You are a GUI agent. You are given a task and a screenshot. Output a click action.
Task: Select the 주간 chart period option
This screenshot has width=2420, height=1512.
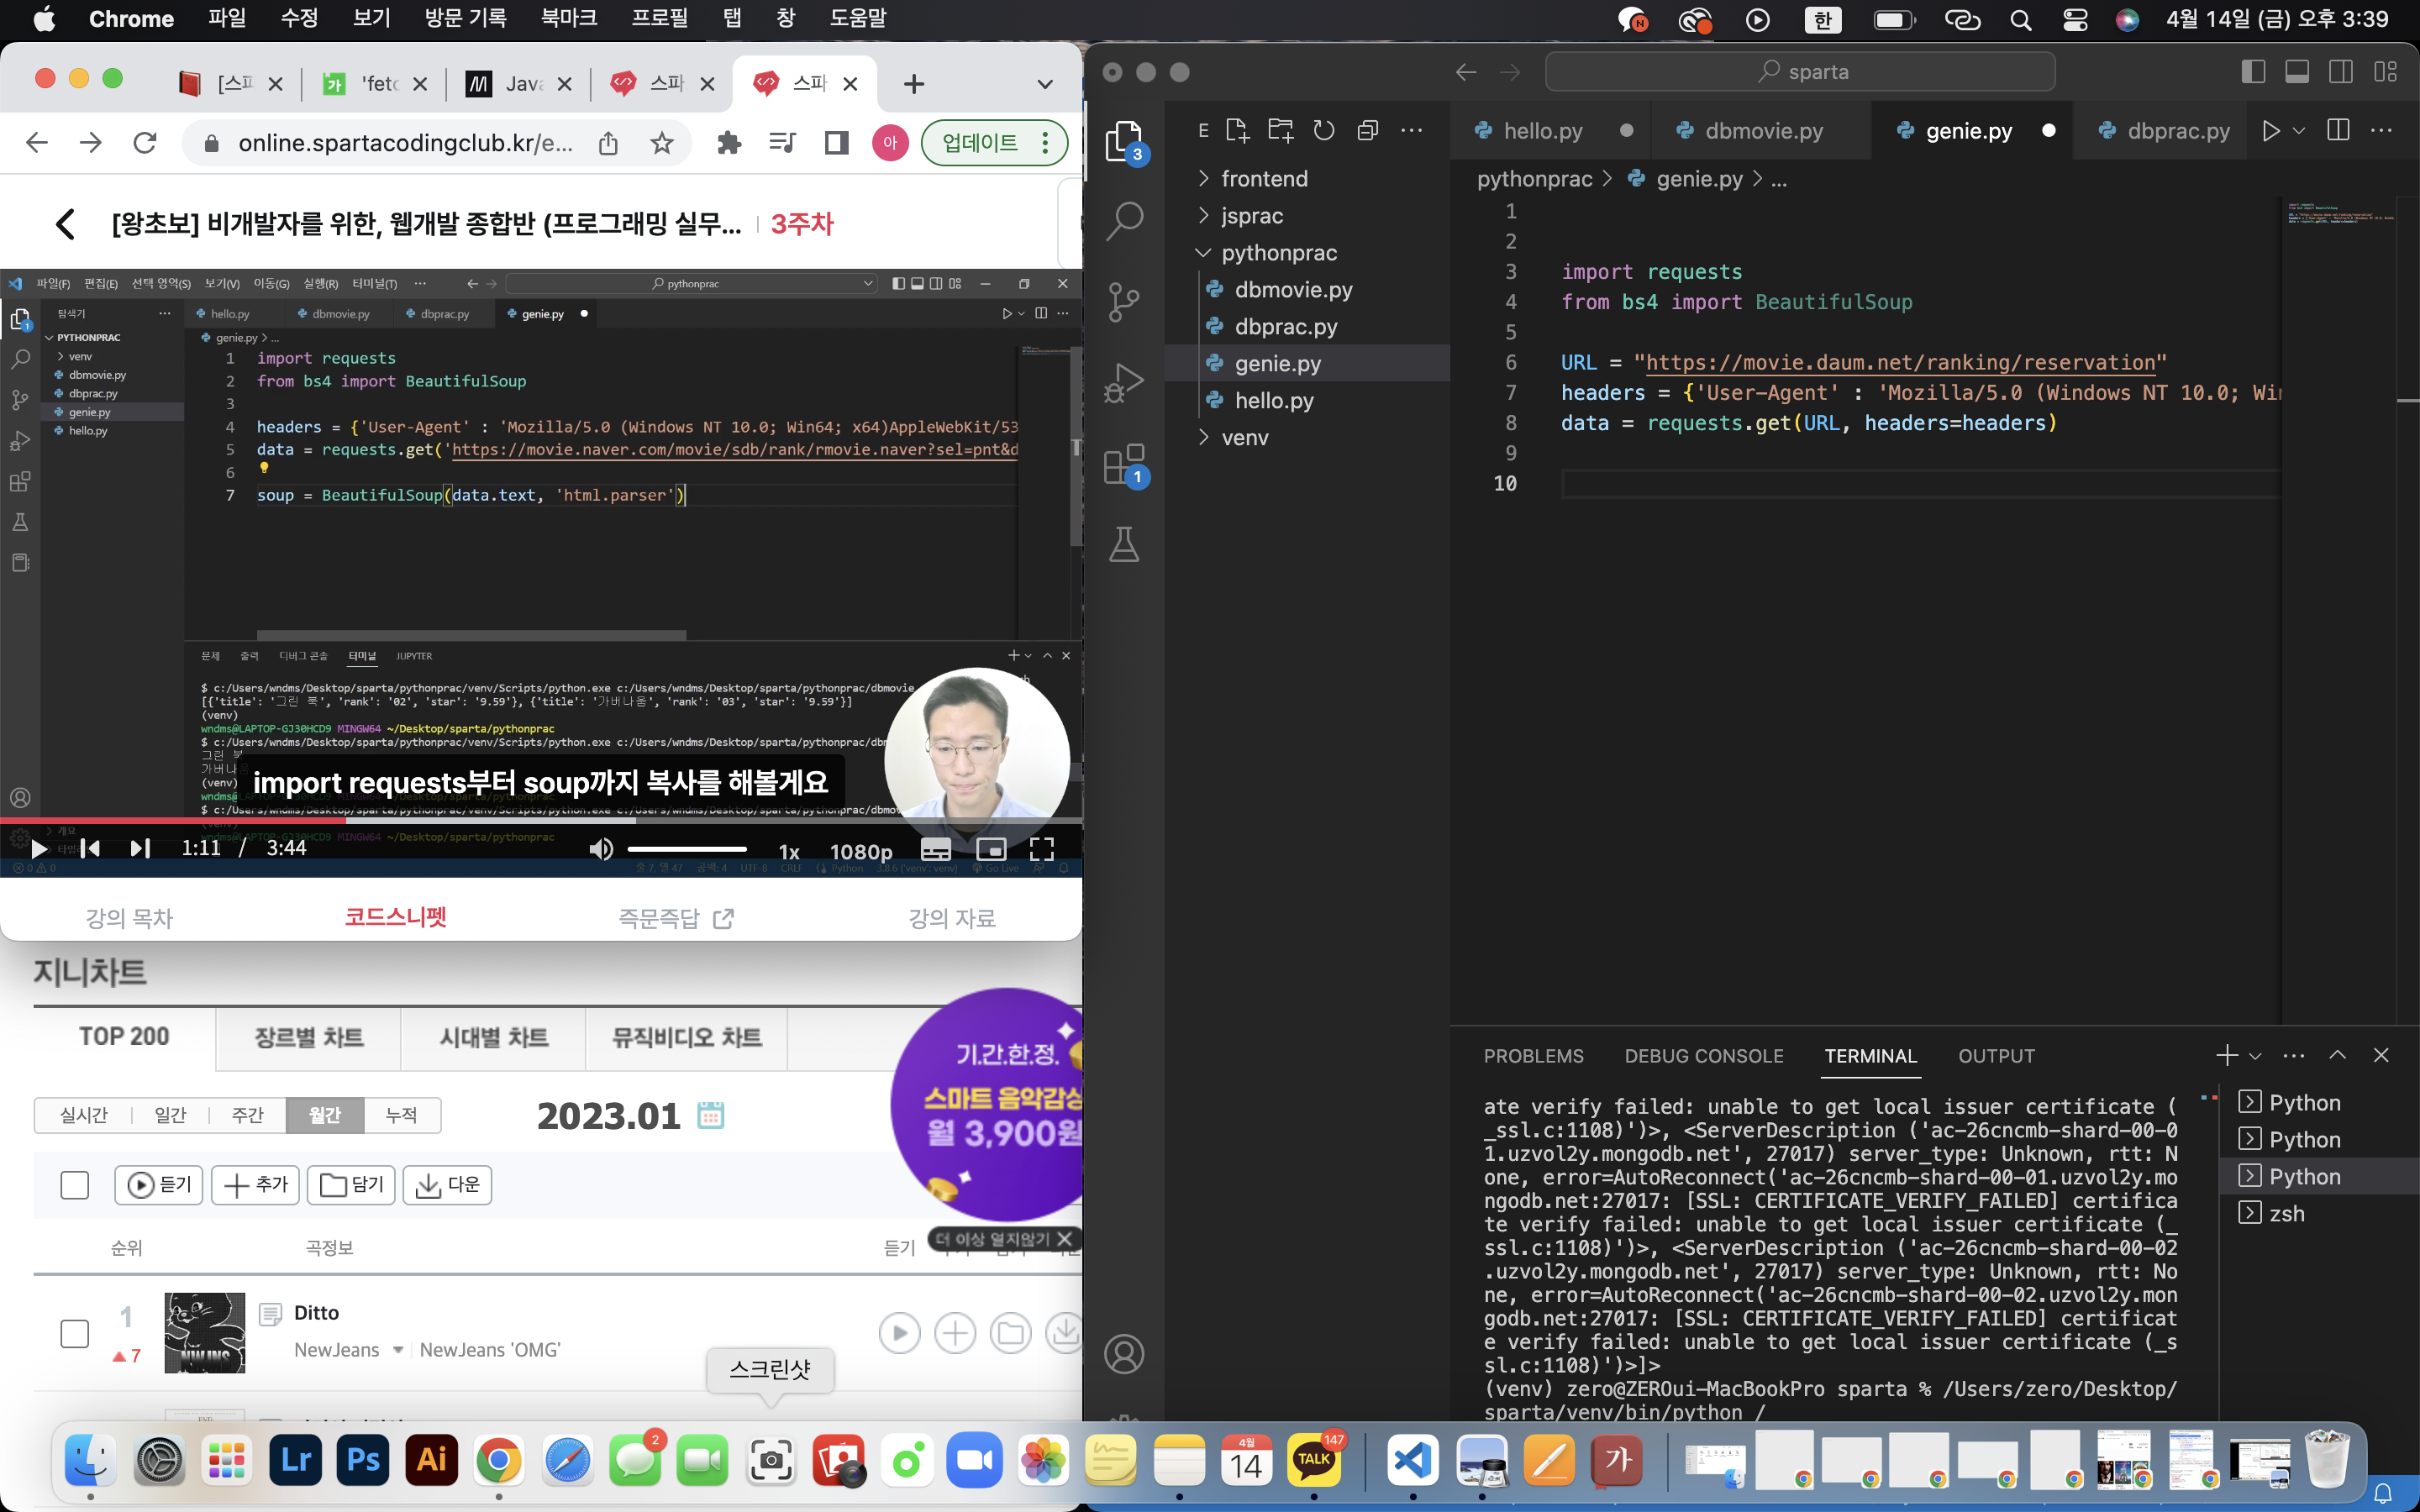pyautogui.click(x=247, y=1115)
